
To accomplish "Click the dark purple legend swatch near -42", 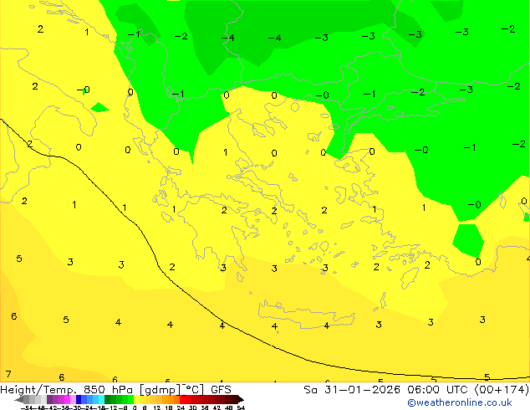I will point(49,399).
